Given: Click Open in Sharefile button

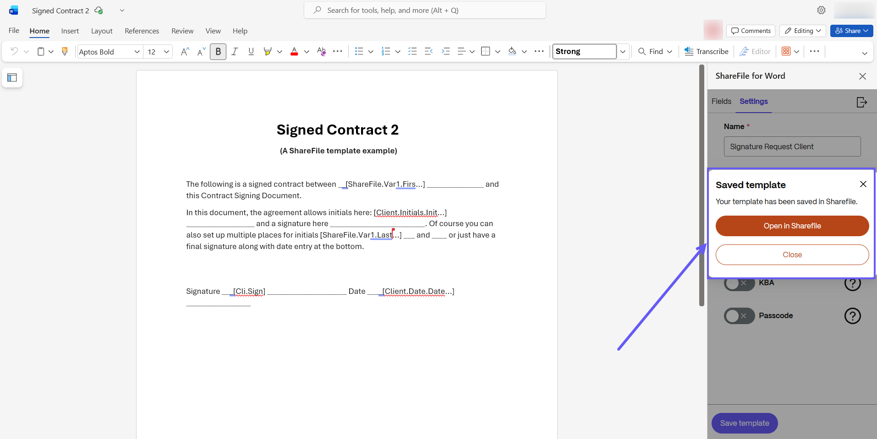Looking at the screenshot, I should pyautogui.click(x=792, y=226).
